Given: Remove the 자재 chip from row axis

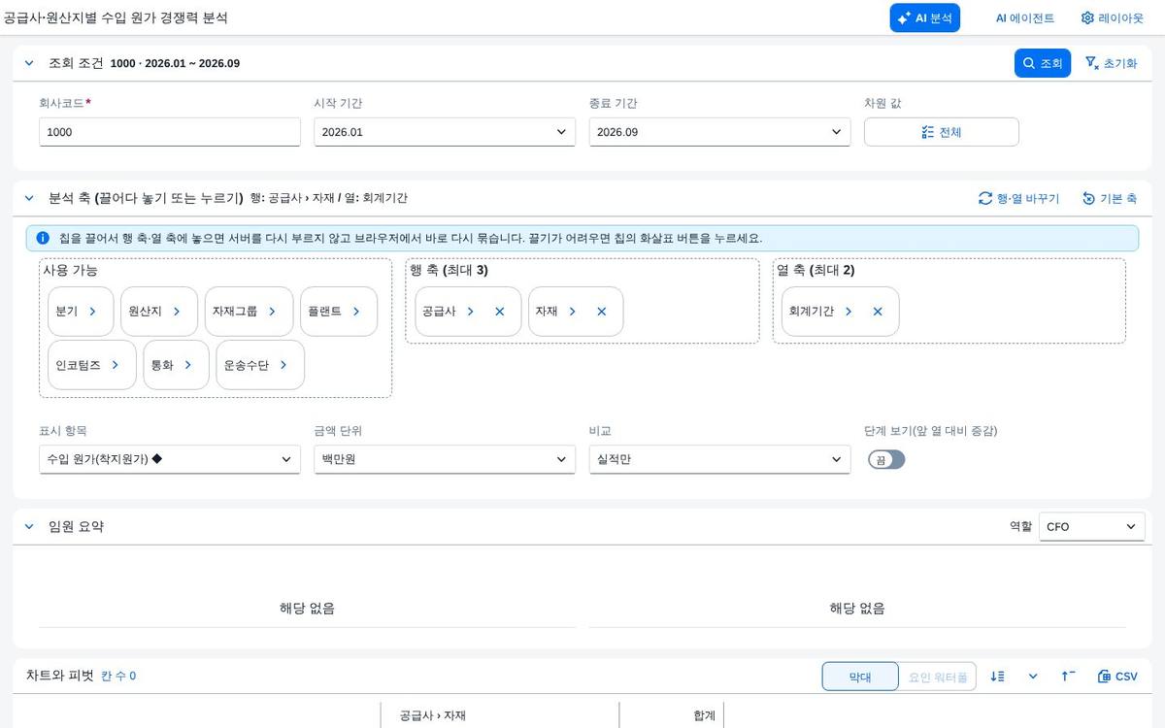Looking at the screenshot, I should pos(602,312).
